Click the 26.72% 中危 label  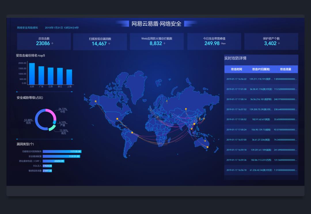click(63, 110)
